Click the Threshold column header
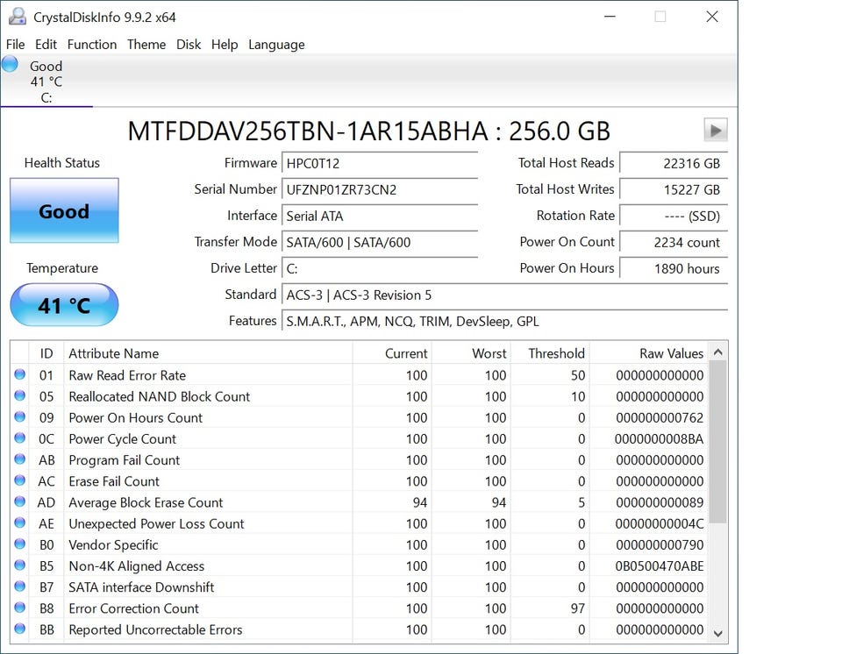Screen dimensions: 842x654 [550, 353]
